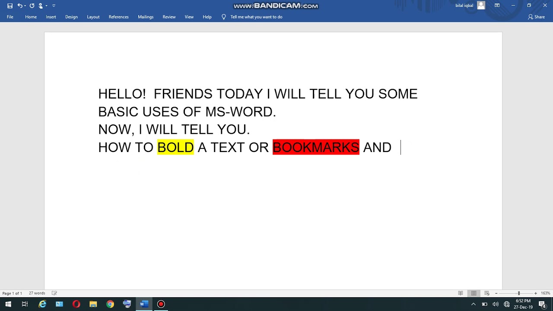Open the Review tab
553x311 pixels.
[x=169, y=17]
